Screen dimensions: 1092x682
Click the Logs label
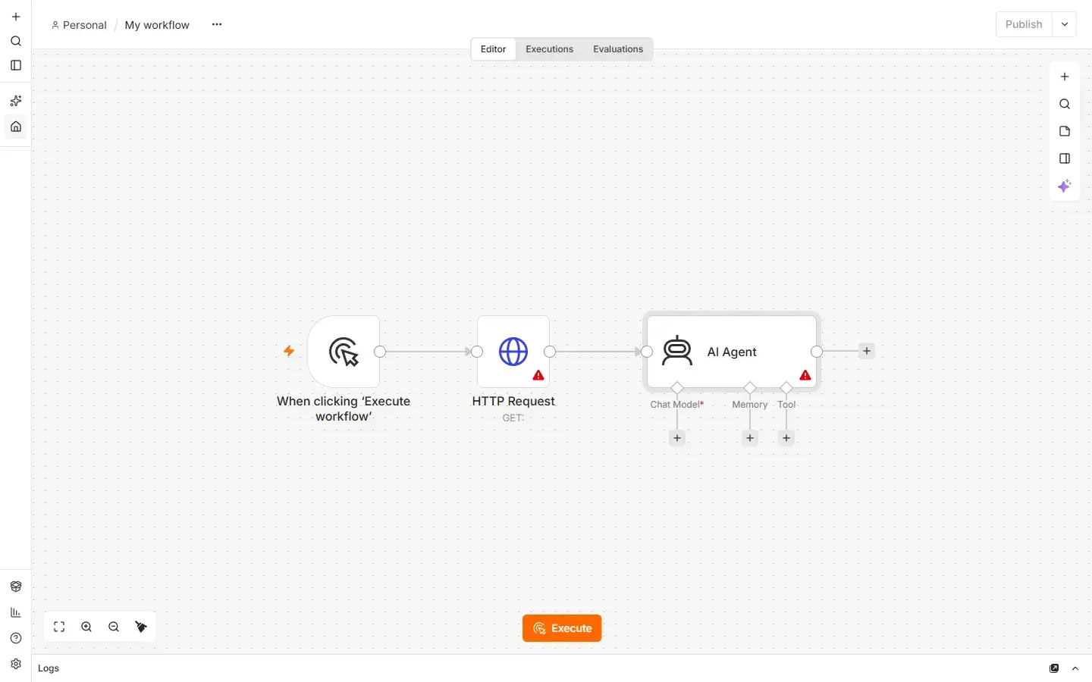[49, 668]
